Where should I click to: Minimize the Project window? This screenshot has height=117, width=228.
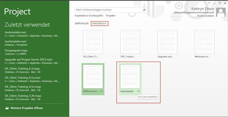click(215, 3)
